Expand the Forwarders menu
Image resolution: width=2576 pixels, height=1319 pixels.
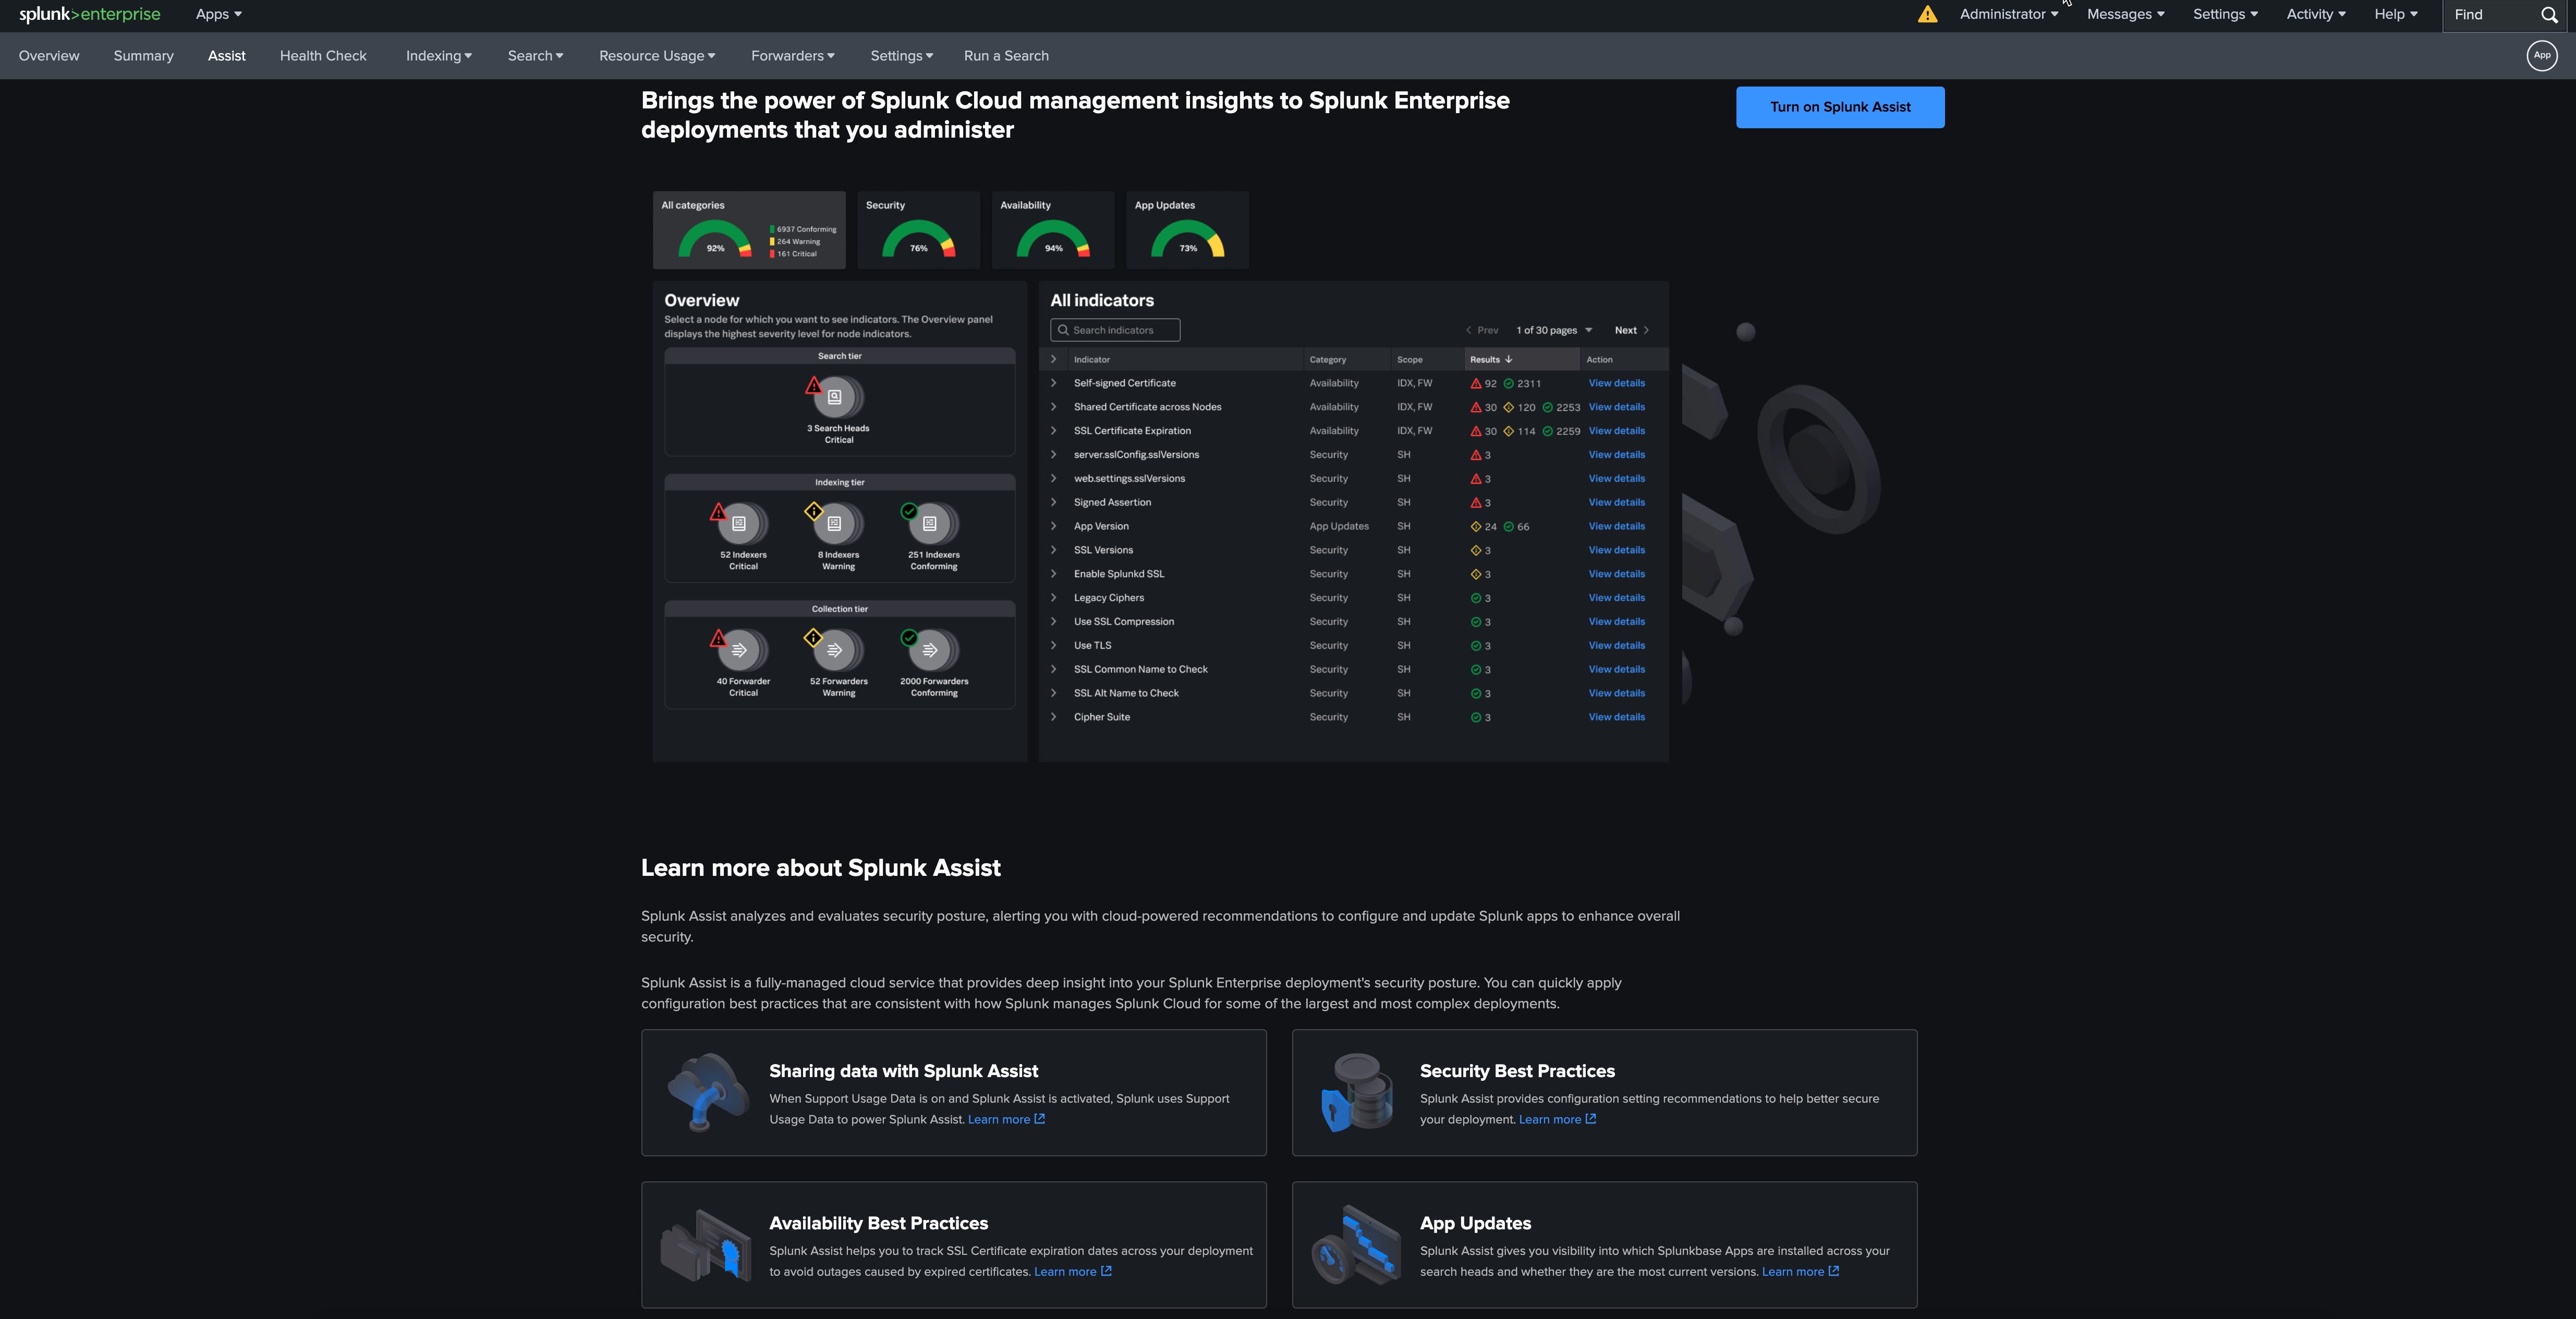coord(792,56)
